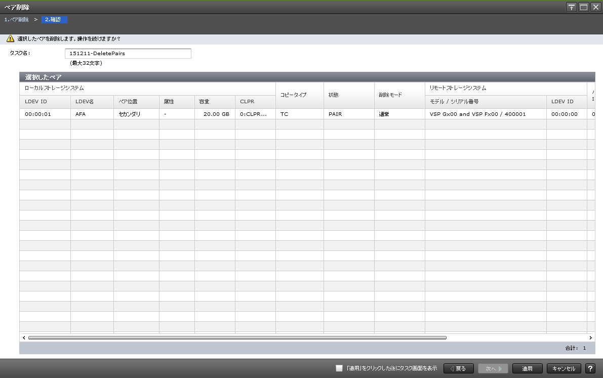
Task: Enable showing task screen after 適用
Action: [x=339, y=368]
